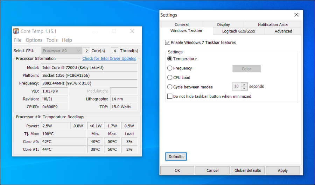Toggle Enable Windows 7 Taskbar features checkbox
The image size is (315, 185).
[x=168, y=43]
